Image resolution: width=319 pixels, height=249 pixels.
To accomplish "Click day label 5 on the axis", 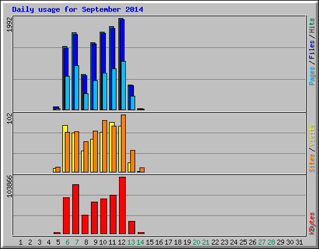I will [58, 242].
